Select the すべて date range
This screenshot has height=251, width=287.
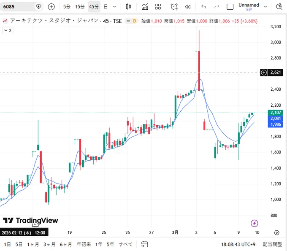pos(126,244)
